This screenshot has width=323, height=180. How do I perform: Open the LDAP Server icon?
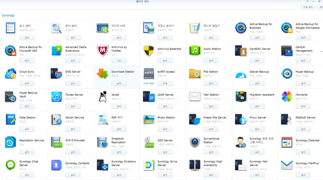click(x=148, y=96)
